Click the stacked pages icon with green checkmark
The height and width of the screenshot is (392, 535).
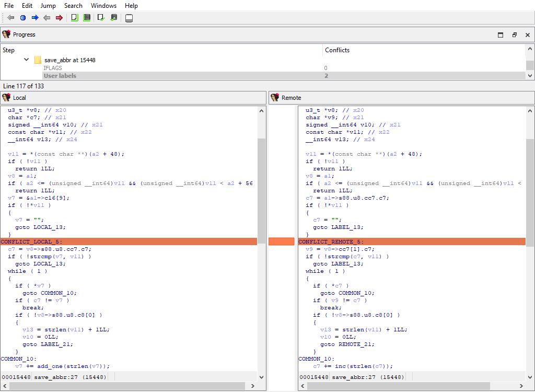pos(114,18)
